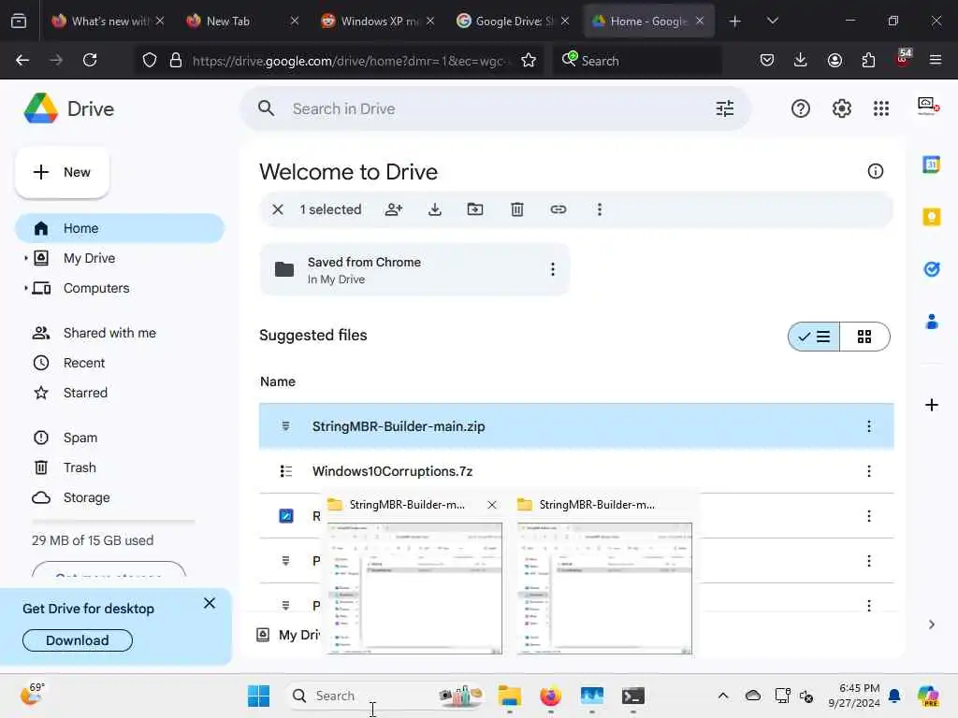Viewport: 958px width, 718px height.
Task: Select Windows10Corruptions.7z file
Action: 576,471
